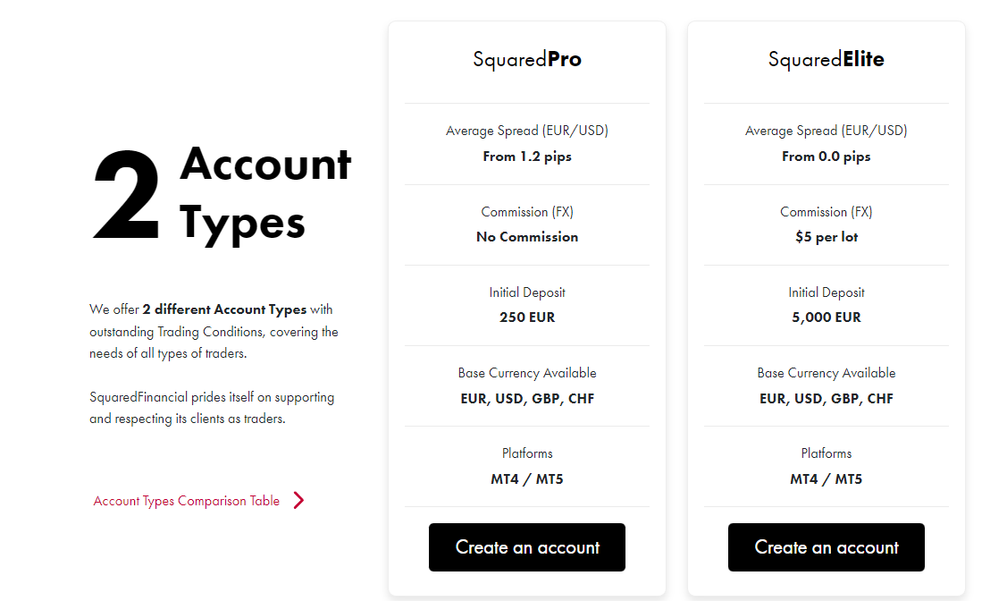Click the Account Types heading
The image size is (1007, 601).
tap(264, 193)
